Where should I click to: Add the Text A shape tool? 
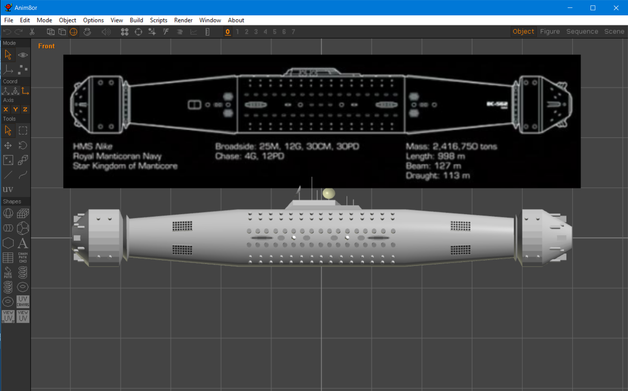[x=23, y=243]
